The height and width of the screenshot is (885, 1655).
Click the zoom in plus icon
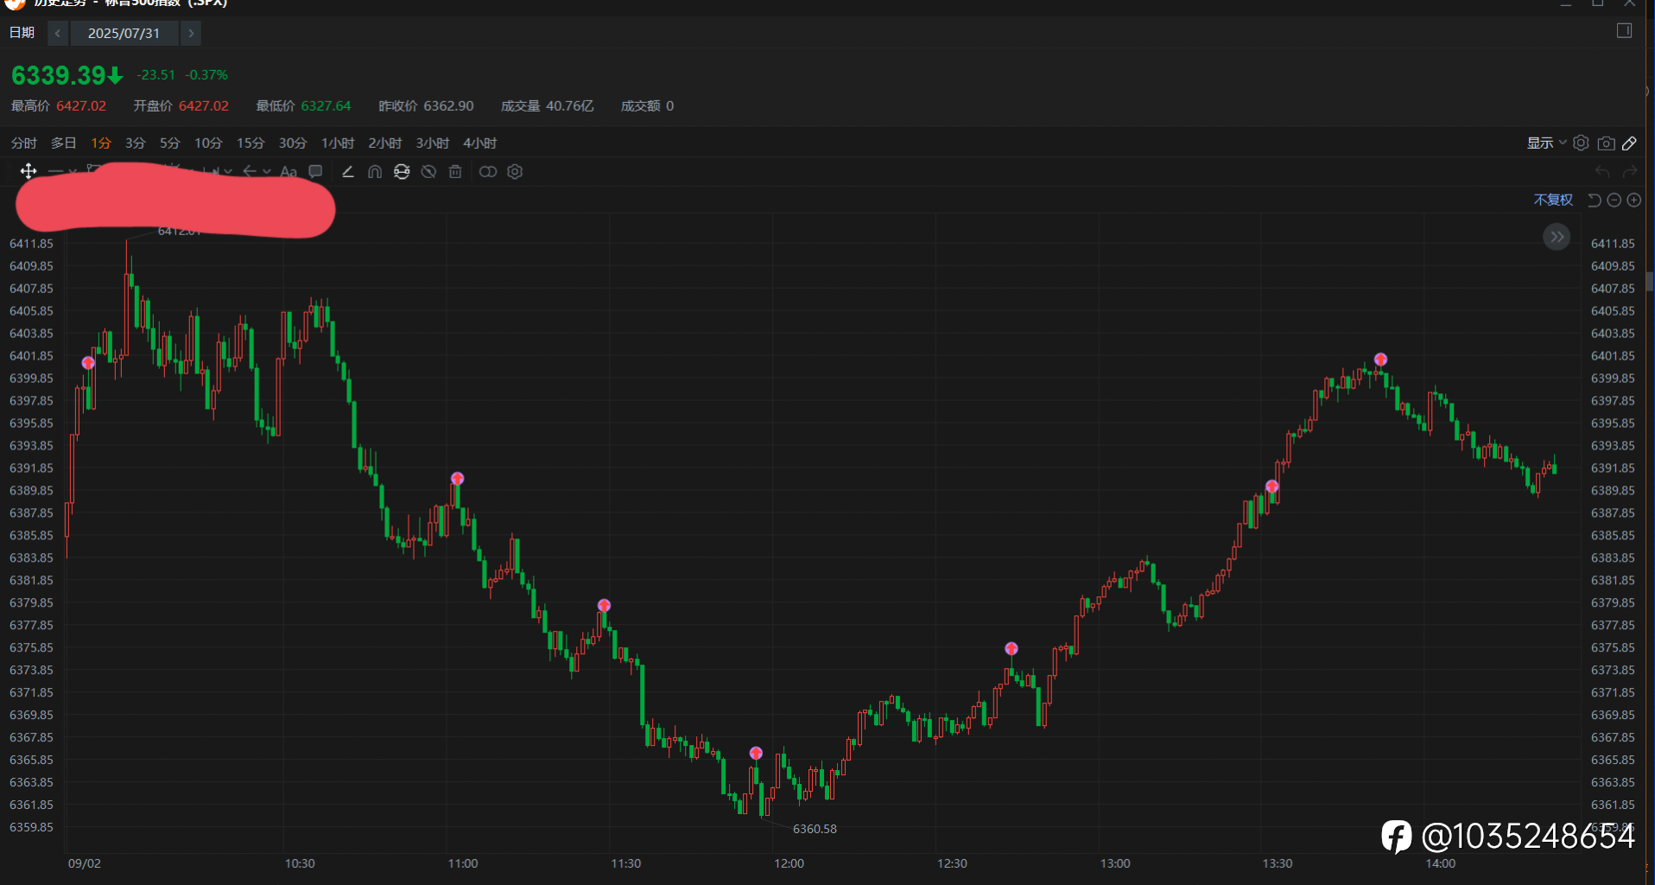click(1633, 201)
